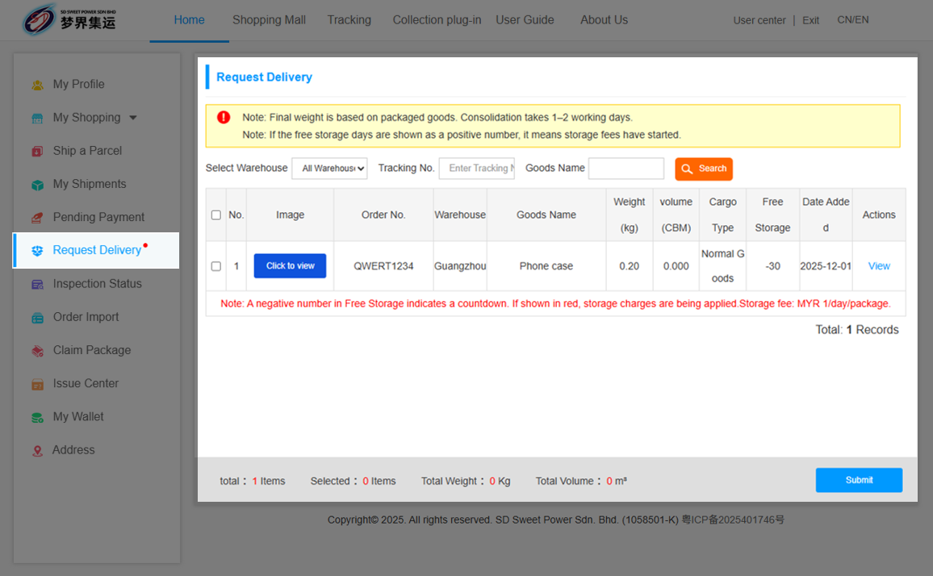The width and height of the screenshot is (933, 576).
Task: Click the My Profile sidebar icon
Action: (x=37, y=85)
